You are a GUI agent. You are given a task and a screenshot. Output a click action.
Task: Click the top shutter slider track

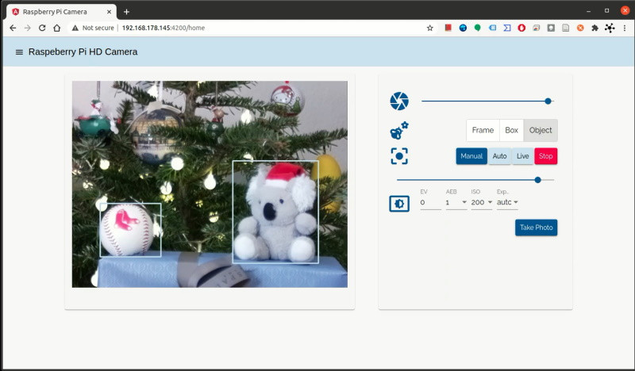click(x=484, y=101)
